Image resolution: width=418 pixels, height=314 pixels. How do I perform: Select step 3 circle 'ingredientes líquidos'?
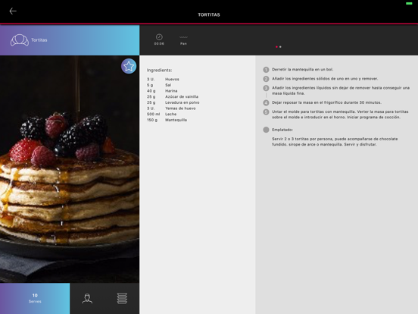coord(266,88)
